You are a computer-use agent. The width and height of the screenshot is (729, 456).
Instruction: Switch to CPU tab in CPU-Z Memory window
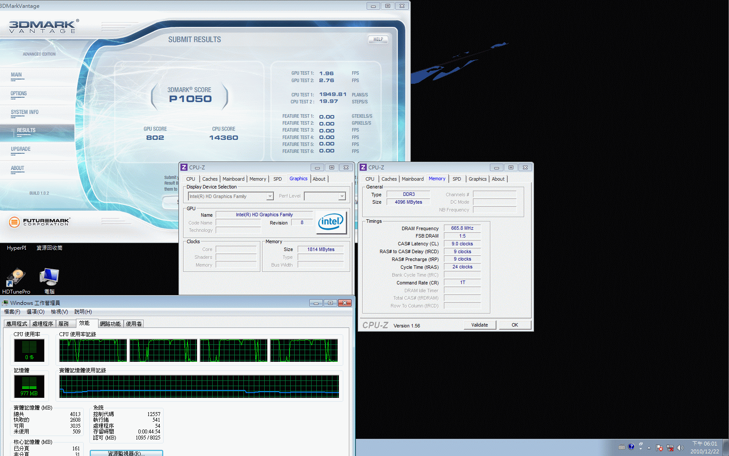[x=370, y=179]
